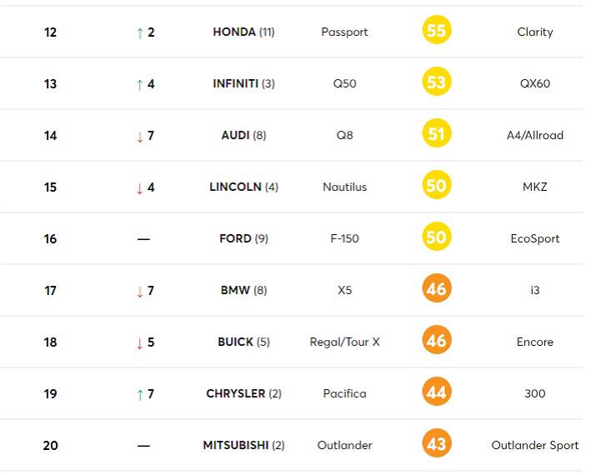601x475 pixels.
Task: Click the Outlander Sport model text
Action: click(535, 445)
